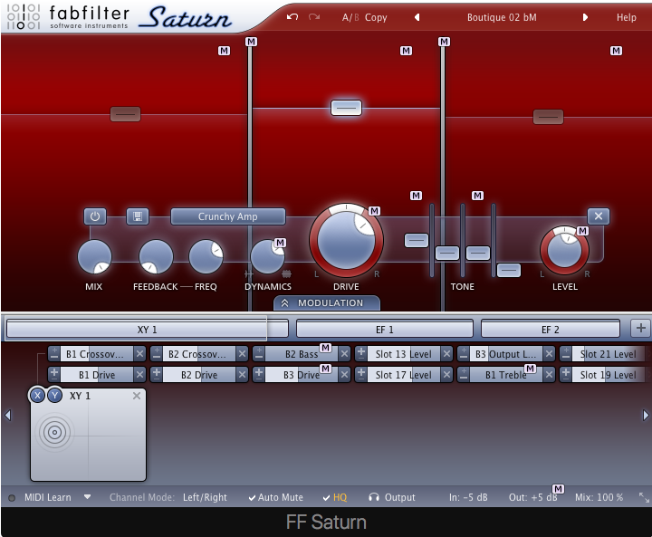Remove the B2 Bass modulation slot
The image size is (652, 537).
pos(344,354)
